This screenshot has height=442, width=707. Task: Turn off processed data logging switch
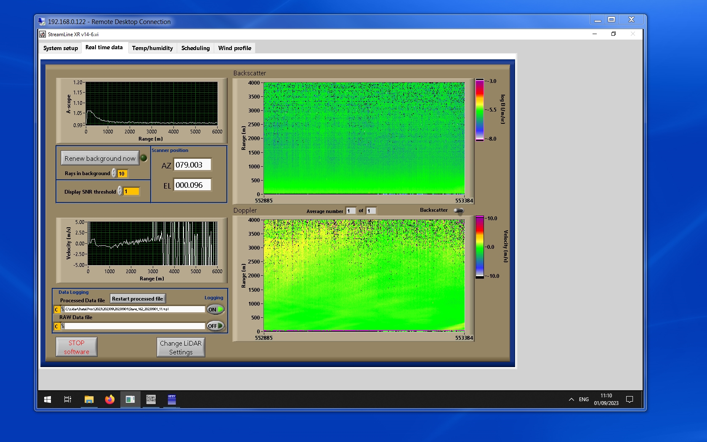(215, 309)
